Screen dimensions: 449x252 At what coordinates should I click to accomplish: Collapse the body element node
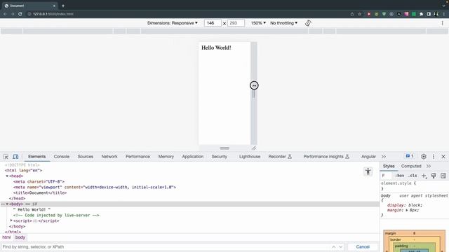tap(7, 204)
